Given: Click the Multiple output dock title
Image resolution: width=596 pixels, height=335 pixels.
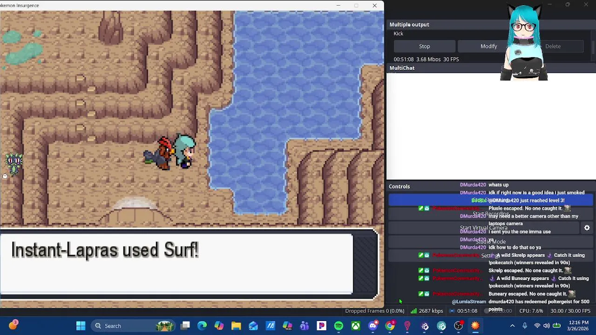Looking at the screenshot, I should [409, 25].
